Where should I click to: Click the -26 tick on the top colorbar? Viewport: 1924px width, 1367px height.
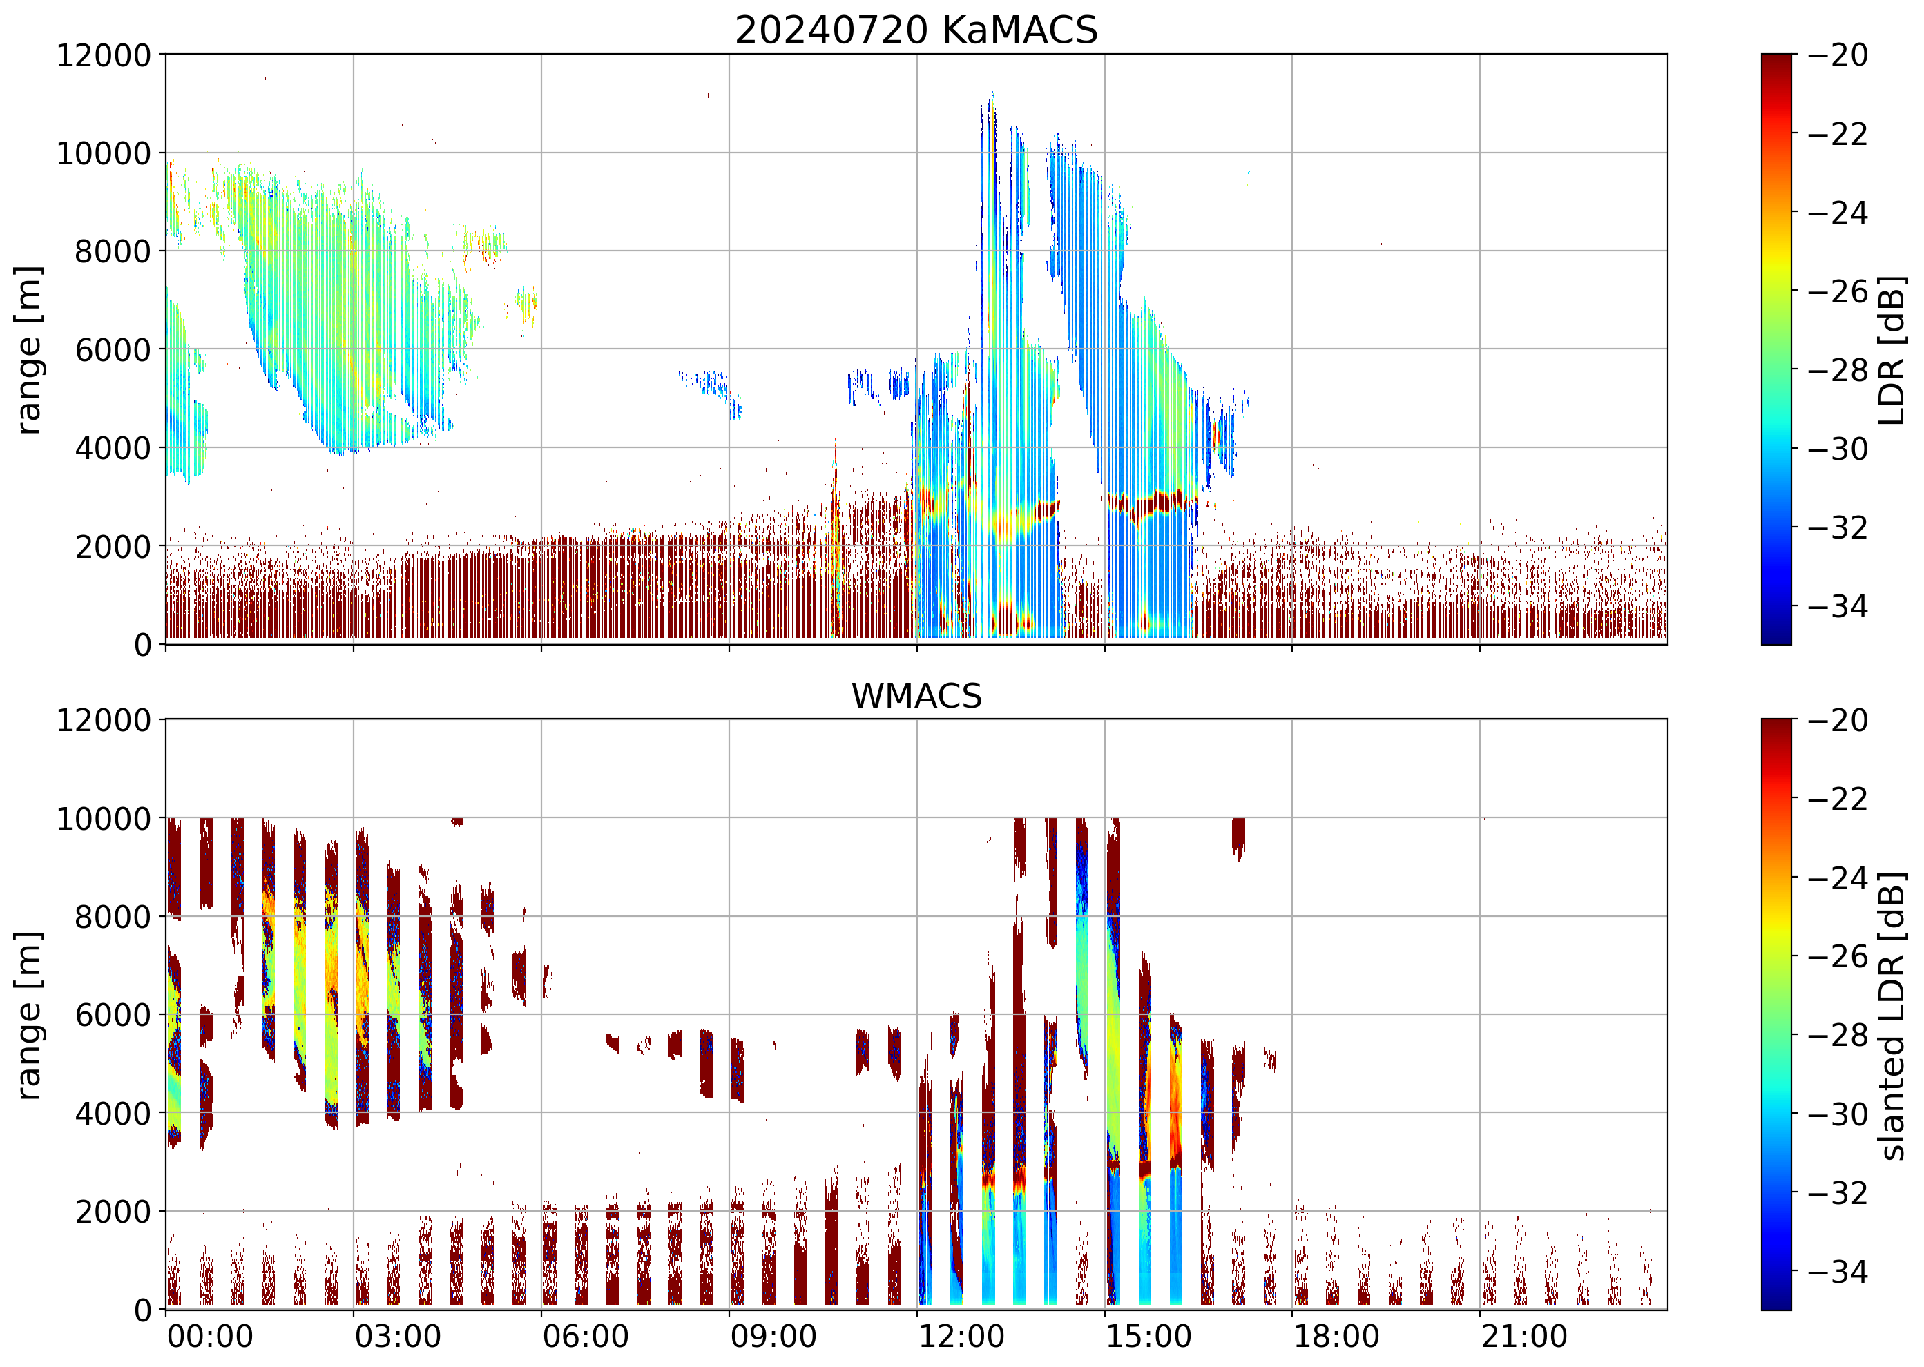(x=1837, y=291)
